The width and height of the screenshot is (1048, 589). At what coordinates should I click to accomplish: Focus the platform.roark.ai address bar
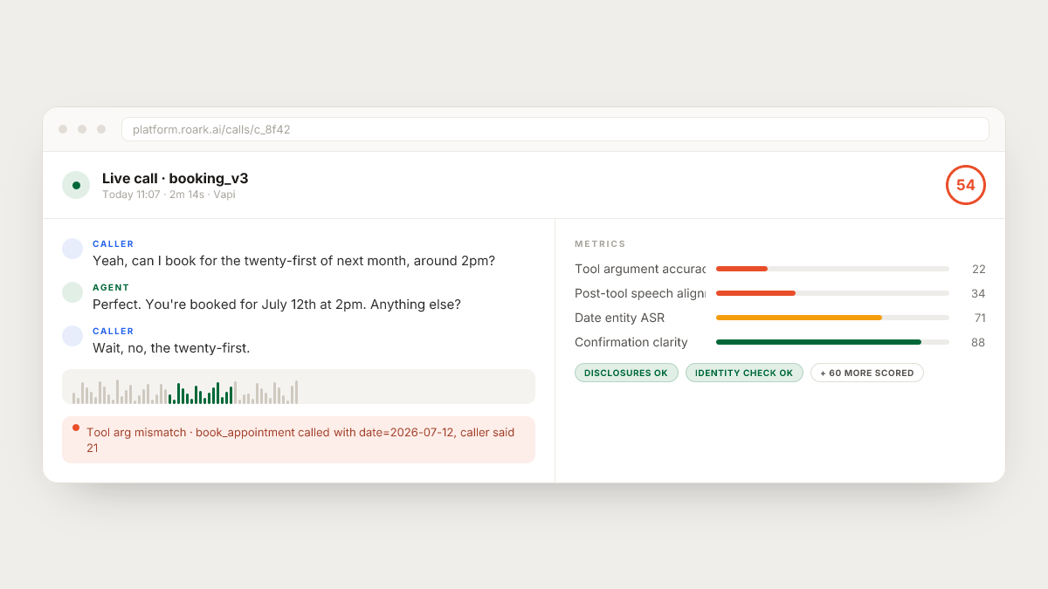point(555,129)
